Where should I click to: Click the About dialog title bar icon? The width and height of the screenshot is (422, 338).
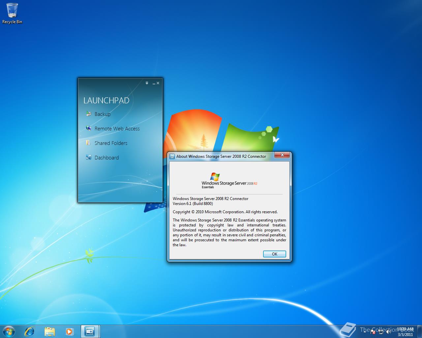tap(172, 156)
